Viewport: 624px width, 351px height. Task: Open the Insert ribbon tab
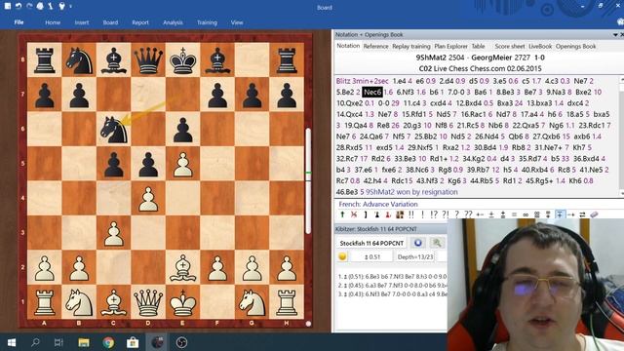[x=82, y=22]
